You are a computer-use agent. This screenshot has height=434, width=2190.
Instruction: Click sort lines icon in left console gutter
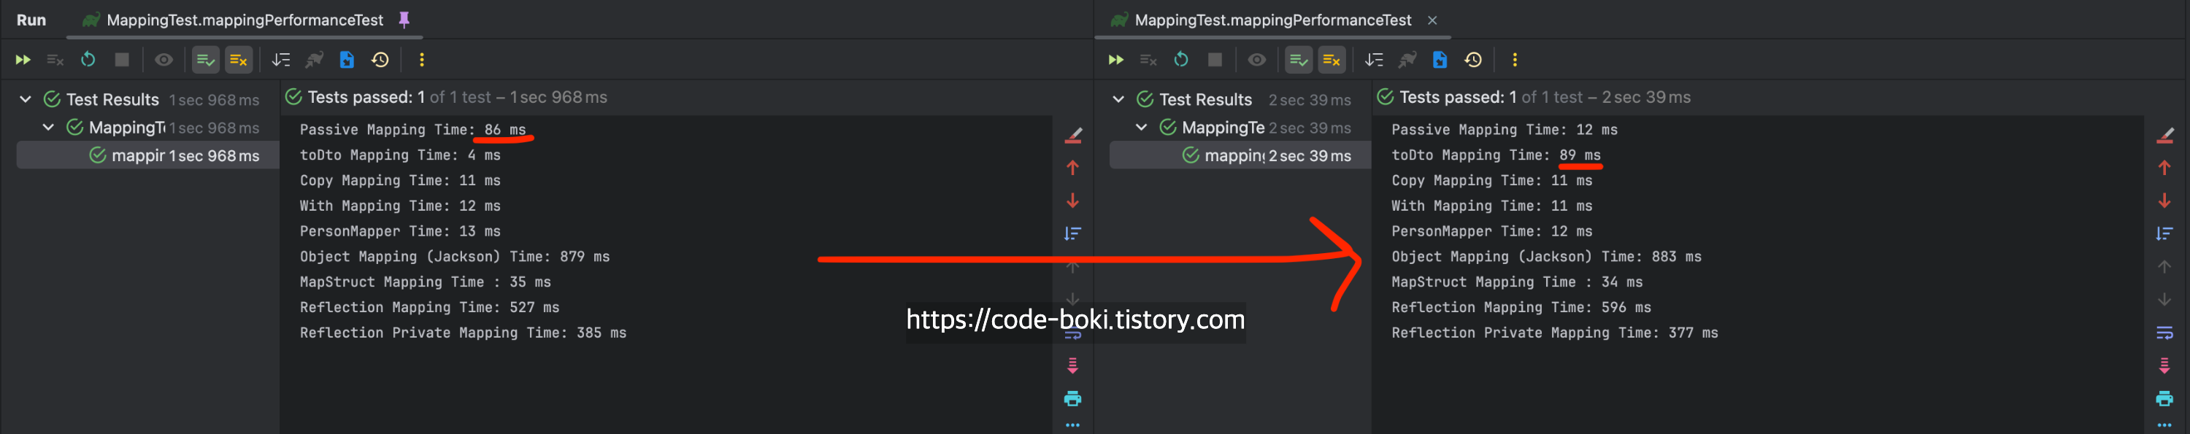[x=1073, y=233]
